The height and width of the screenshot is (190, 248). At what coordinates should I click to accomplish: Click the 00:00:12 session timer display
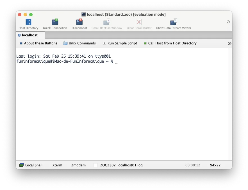tap(193, 165)
